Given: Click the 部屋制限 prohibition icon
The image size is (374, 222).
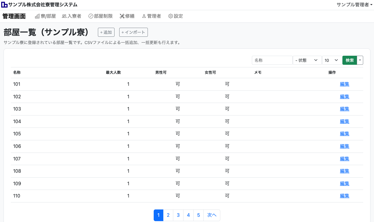Looking at the screenshot, I should (91, 16).
